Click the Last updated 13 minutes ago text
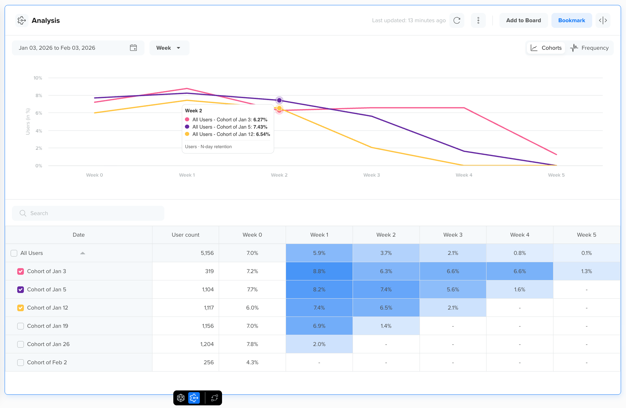The width and height of the screenshot is (626, 408). coord(409,21)
